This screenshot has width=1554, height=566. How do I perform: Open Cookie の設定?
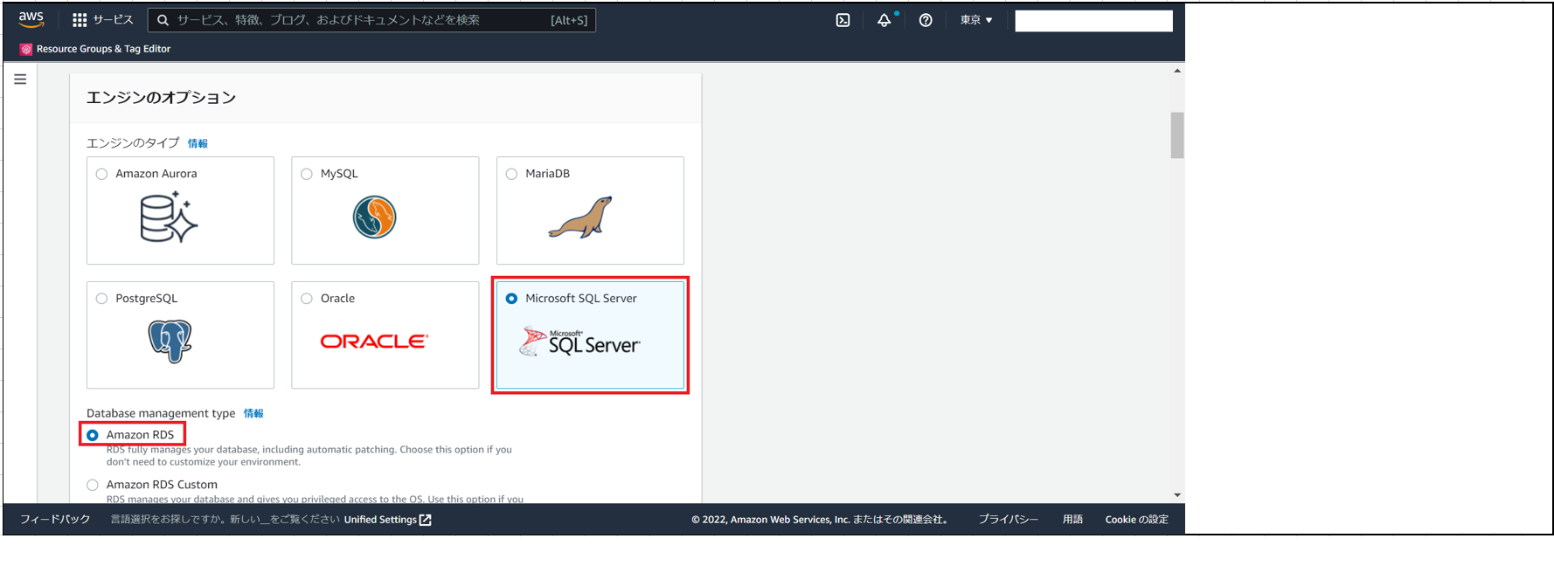1136,520
